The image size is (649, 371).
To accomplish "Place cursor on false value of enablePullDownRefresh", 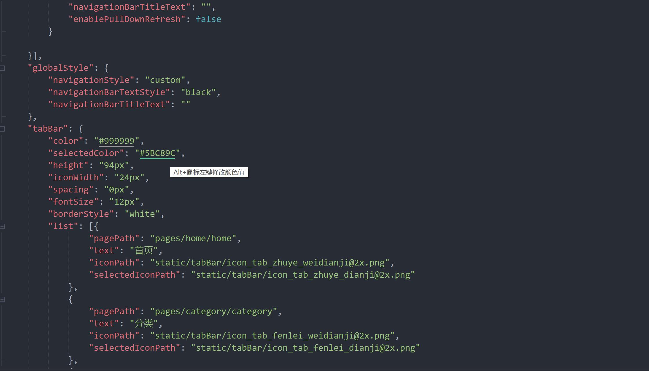I will (208, 19).
